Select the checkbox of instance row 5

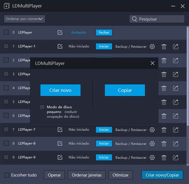[x=6, y=102]
